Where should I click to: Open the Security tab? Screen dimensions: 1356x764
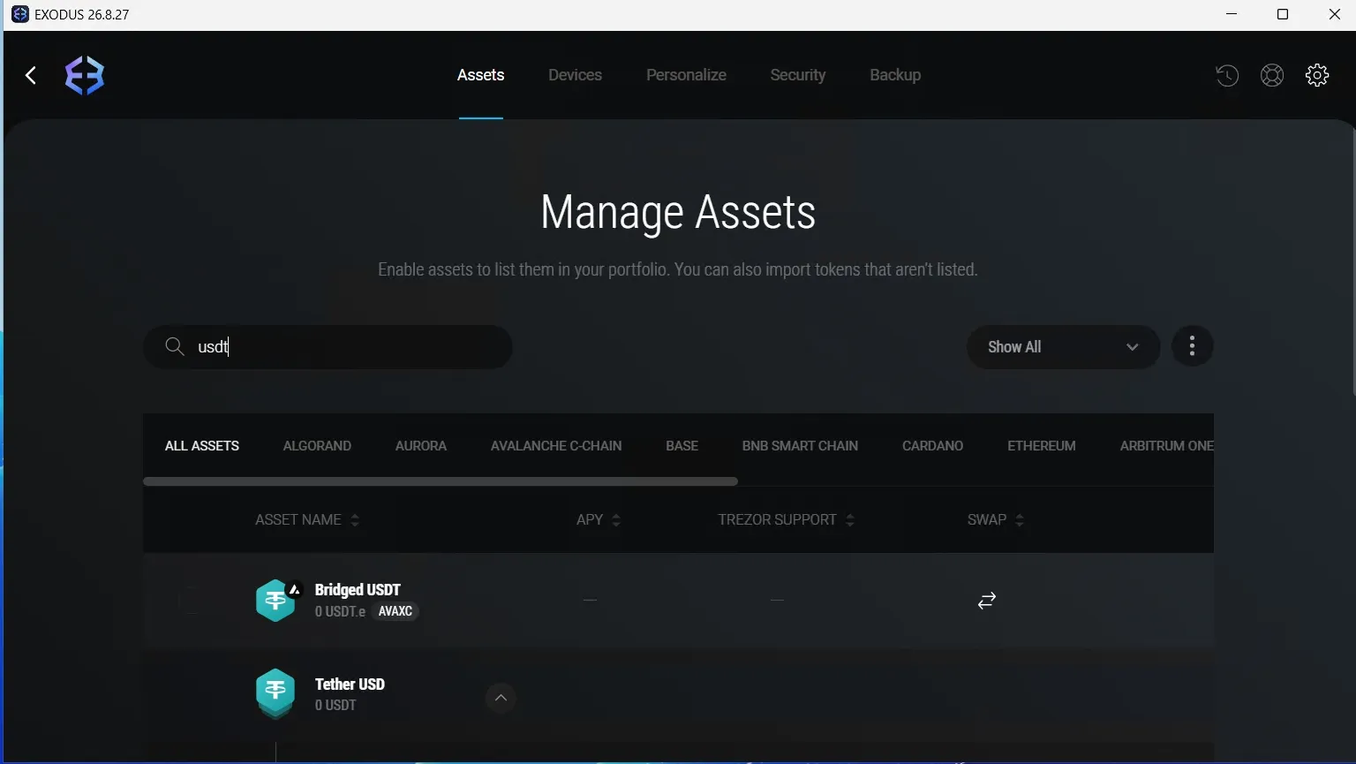[x=798, y=75]
